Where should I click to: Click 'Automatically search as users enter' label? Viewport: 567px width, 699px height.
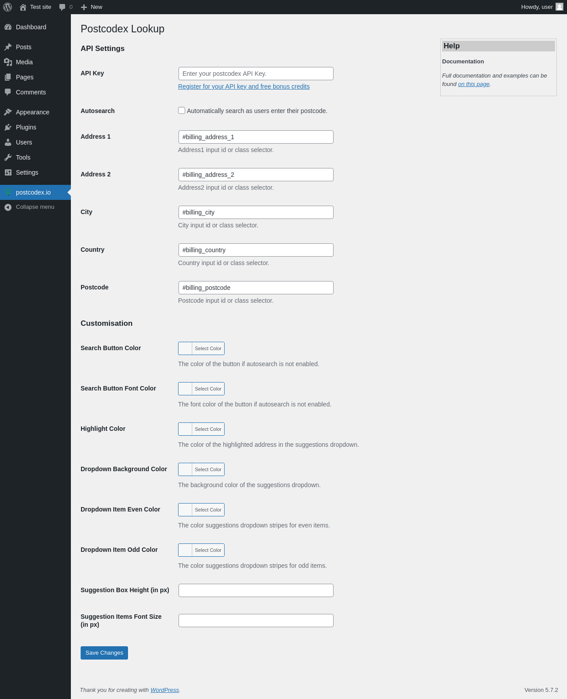click(x=257, y=111)
